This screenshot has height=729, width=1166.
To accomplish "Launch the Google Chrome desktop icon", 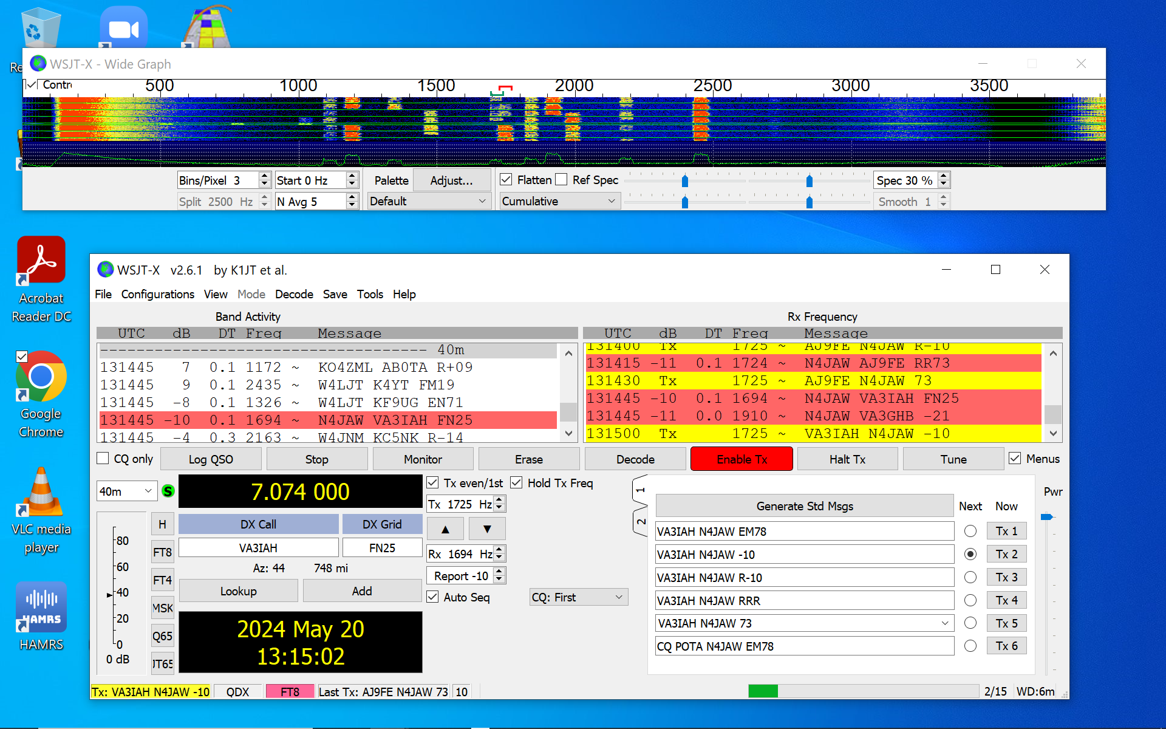I will pyautogui.click(x=41, y=395).
